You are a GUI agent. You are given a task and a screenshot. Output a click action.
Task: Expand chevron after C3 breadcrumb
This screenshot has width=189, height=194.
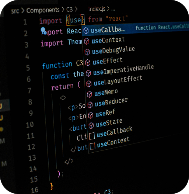76,9
